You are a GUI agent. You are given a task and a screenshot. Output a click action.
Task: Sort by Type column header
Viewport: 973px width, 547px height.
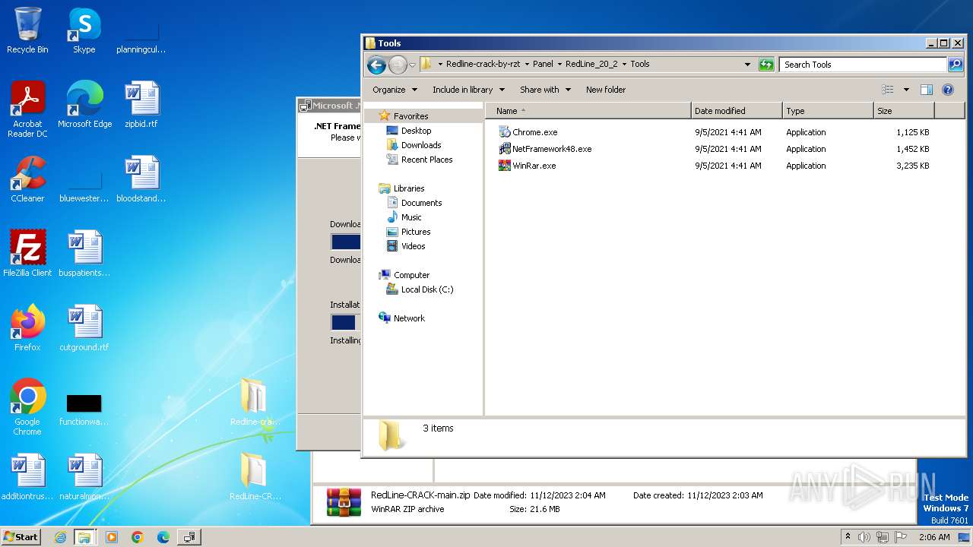(x=828, y=111)
